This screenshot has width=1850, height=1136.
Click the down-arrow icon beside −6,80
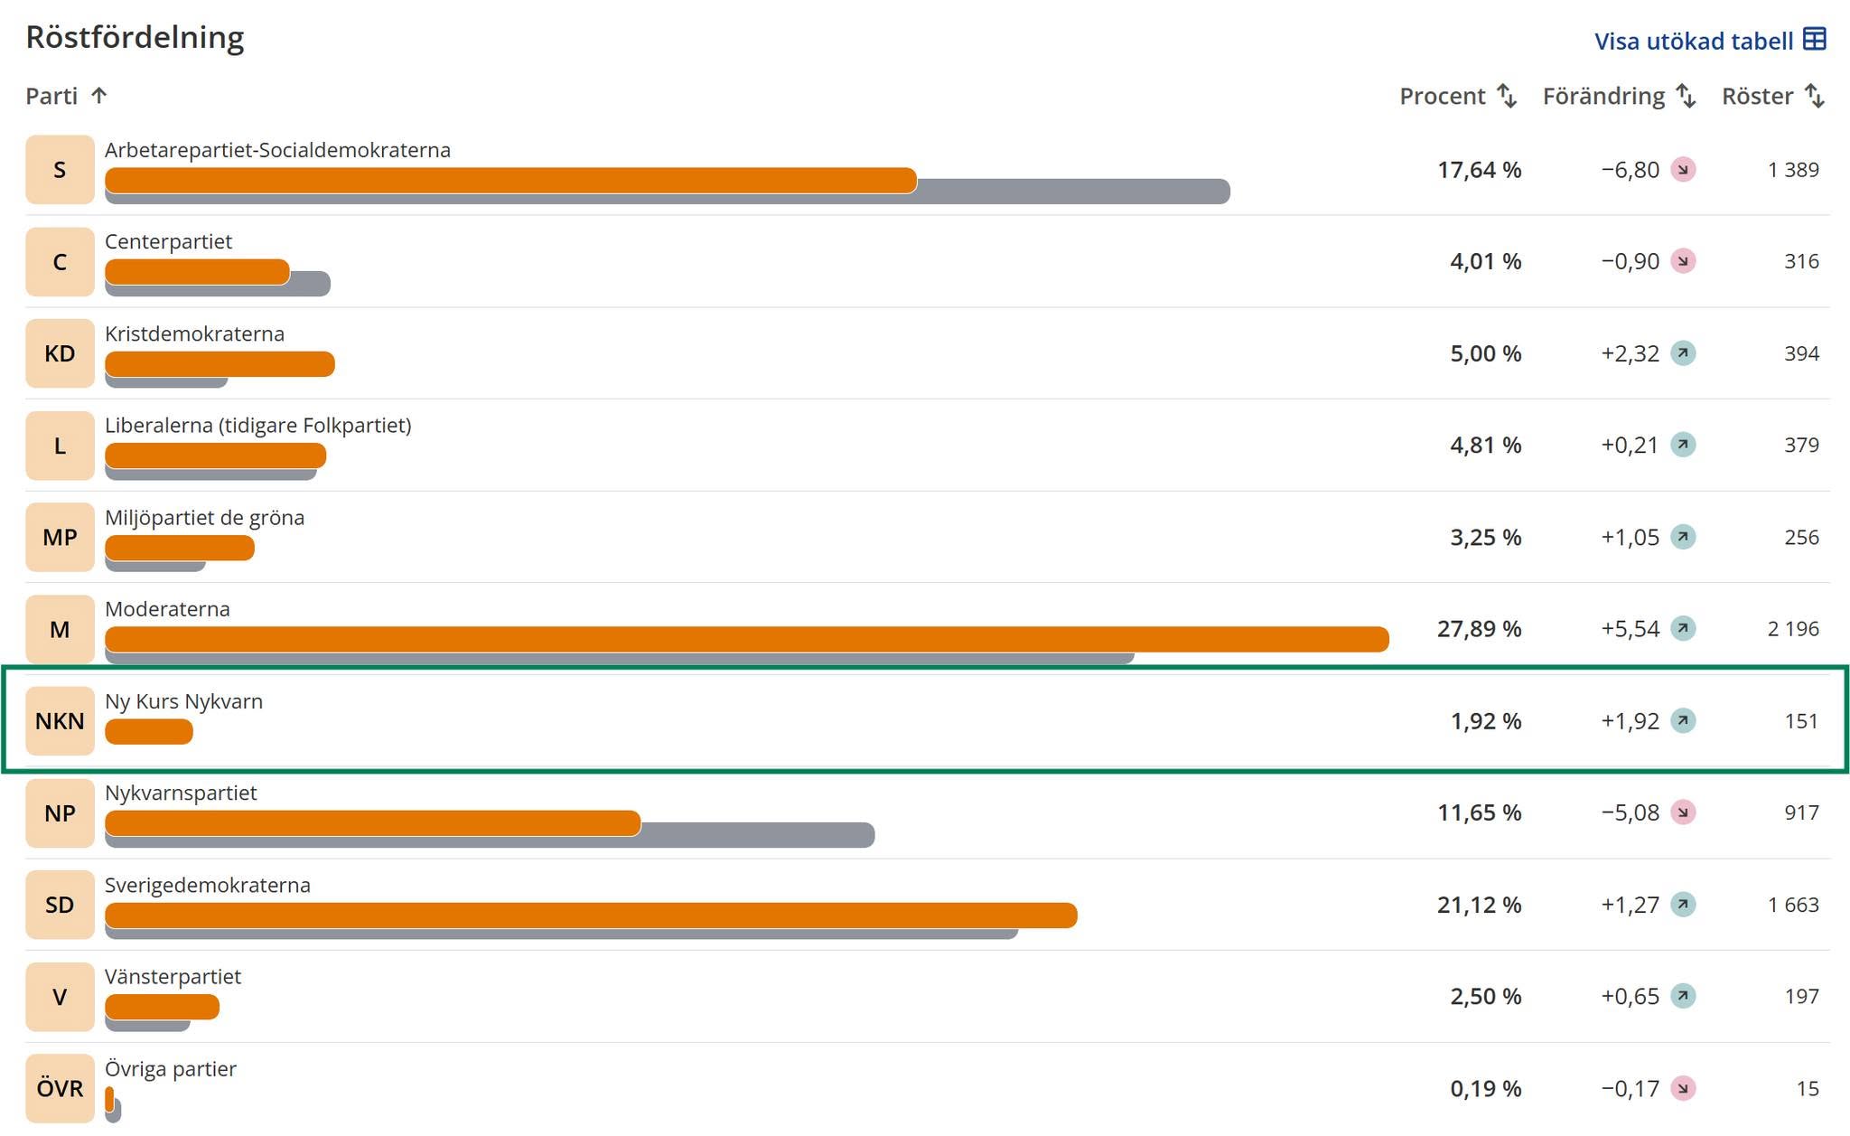[x=1683, y=170]
